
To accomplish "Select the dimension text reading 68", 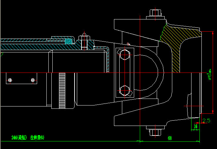I will pos(170,137).
